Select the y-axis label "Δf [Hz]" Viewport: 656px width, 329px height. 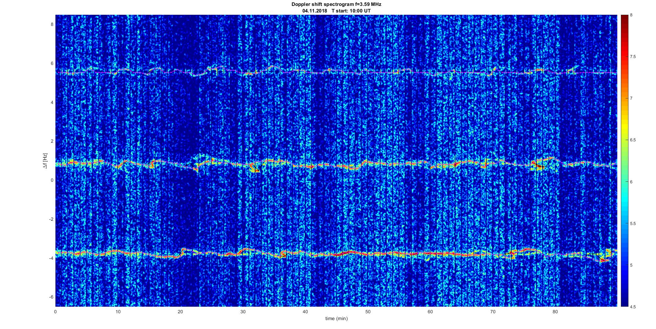pyautogui.click(x=45, y=161)
